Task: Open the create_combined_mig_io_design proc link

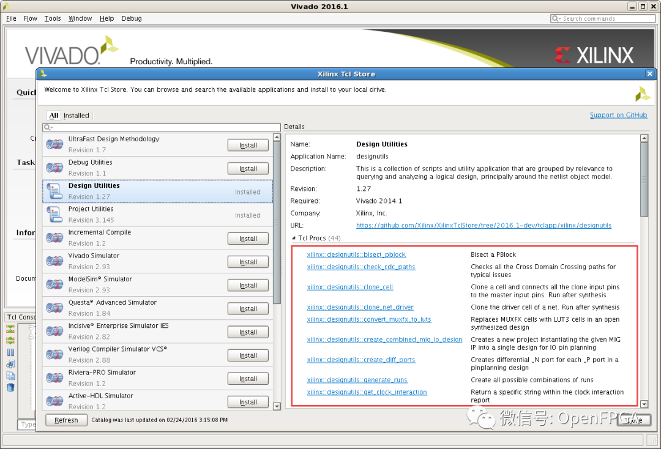Action: (x=384, y=340)
